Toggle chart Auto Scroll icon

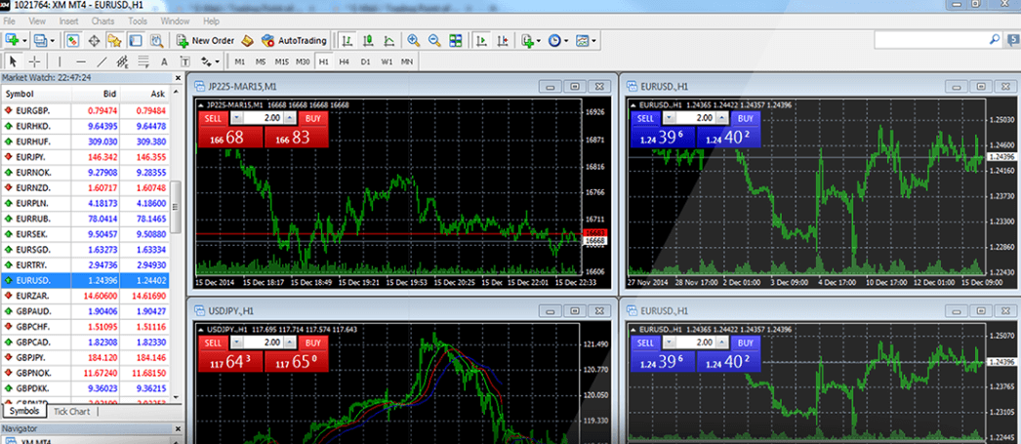coord(481,40)
